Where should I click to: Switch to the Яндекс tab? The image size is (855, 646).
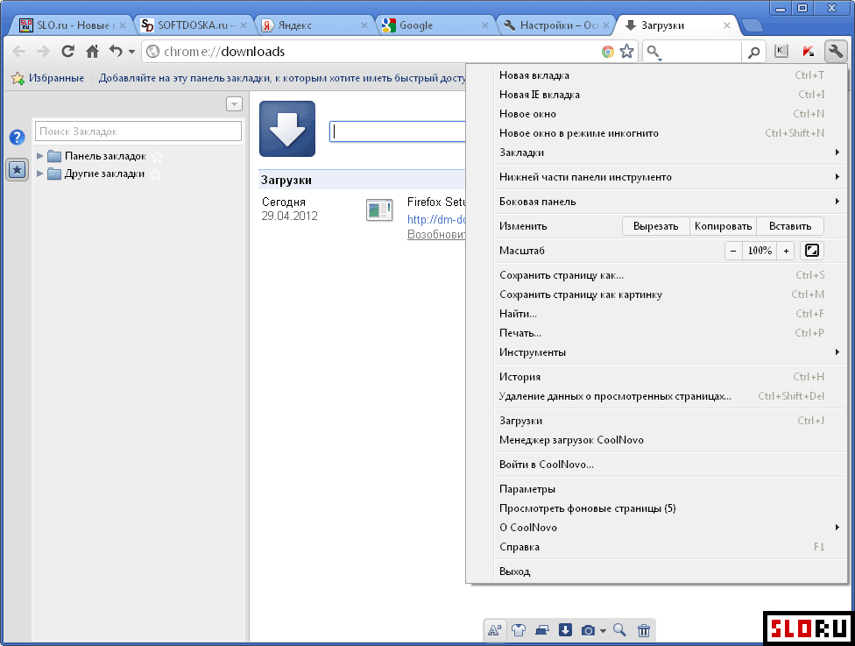pos(314,25)
